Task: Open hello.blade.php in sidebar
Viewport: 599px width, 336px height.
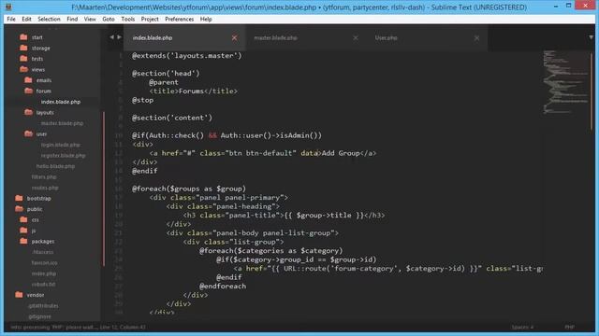Action: (x=55, y=166)
